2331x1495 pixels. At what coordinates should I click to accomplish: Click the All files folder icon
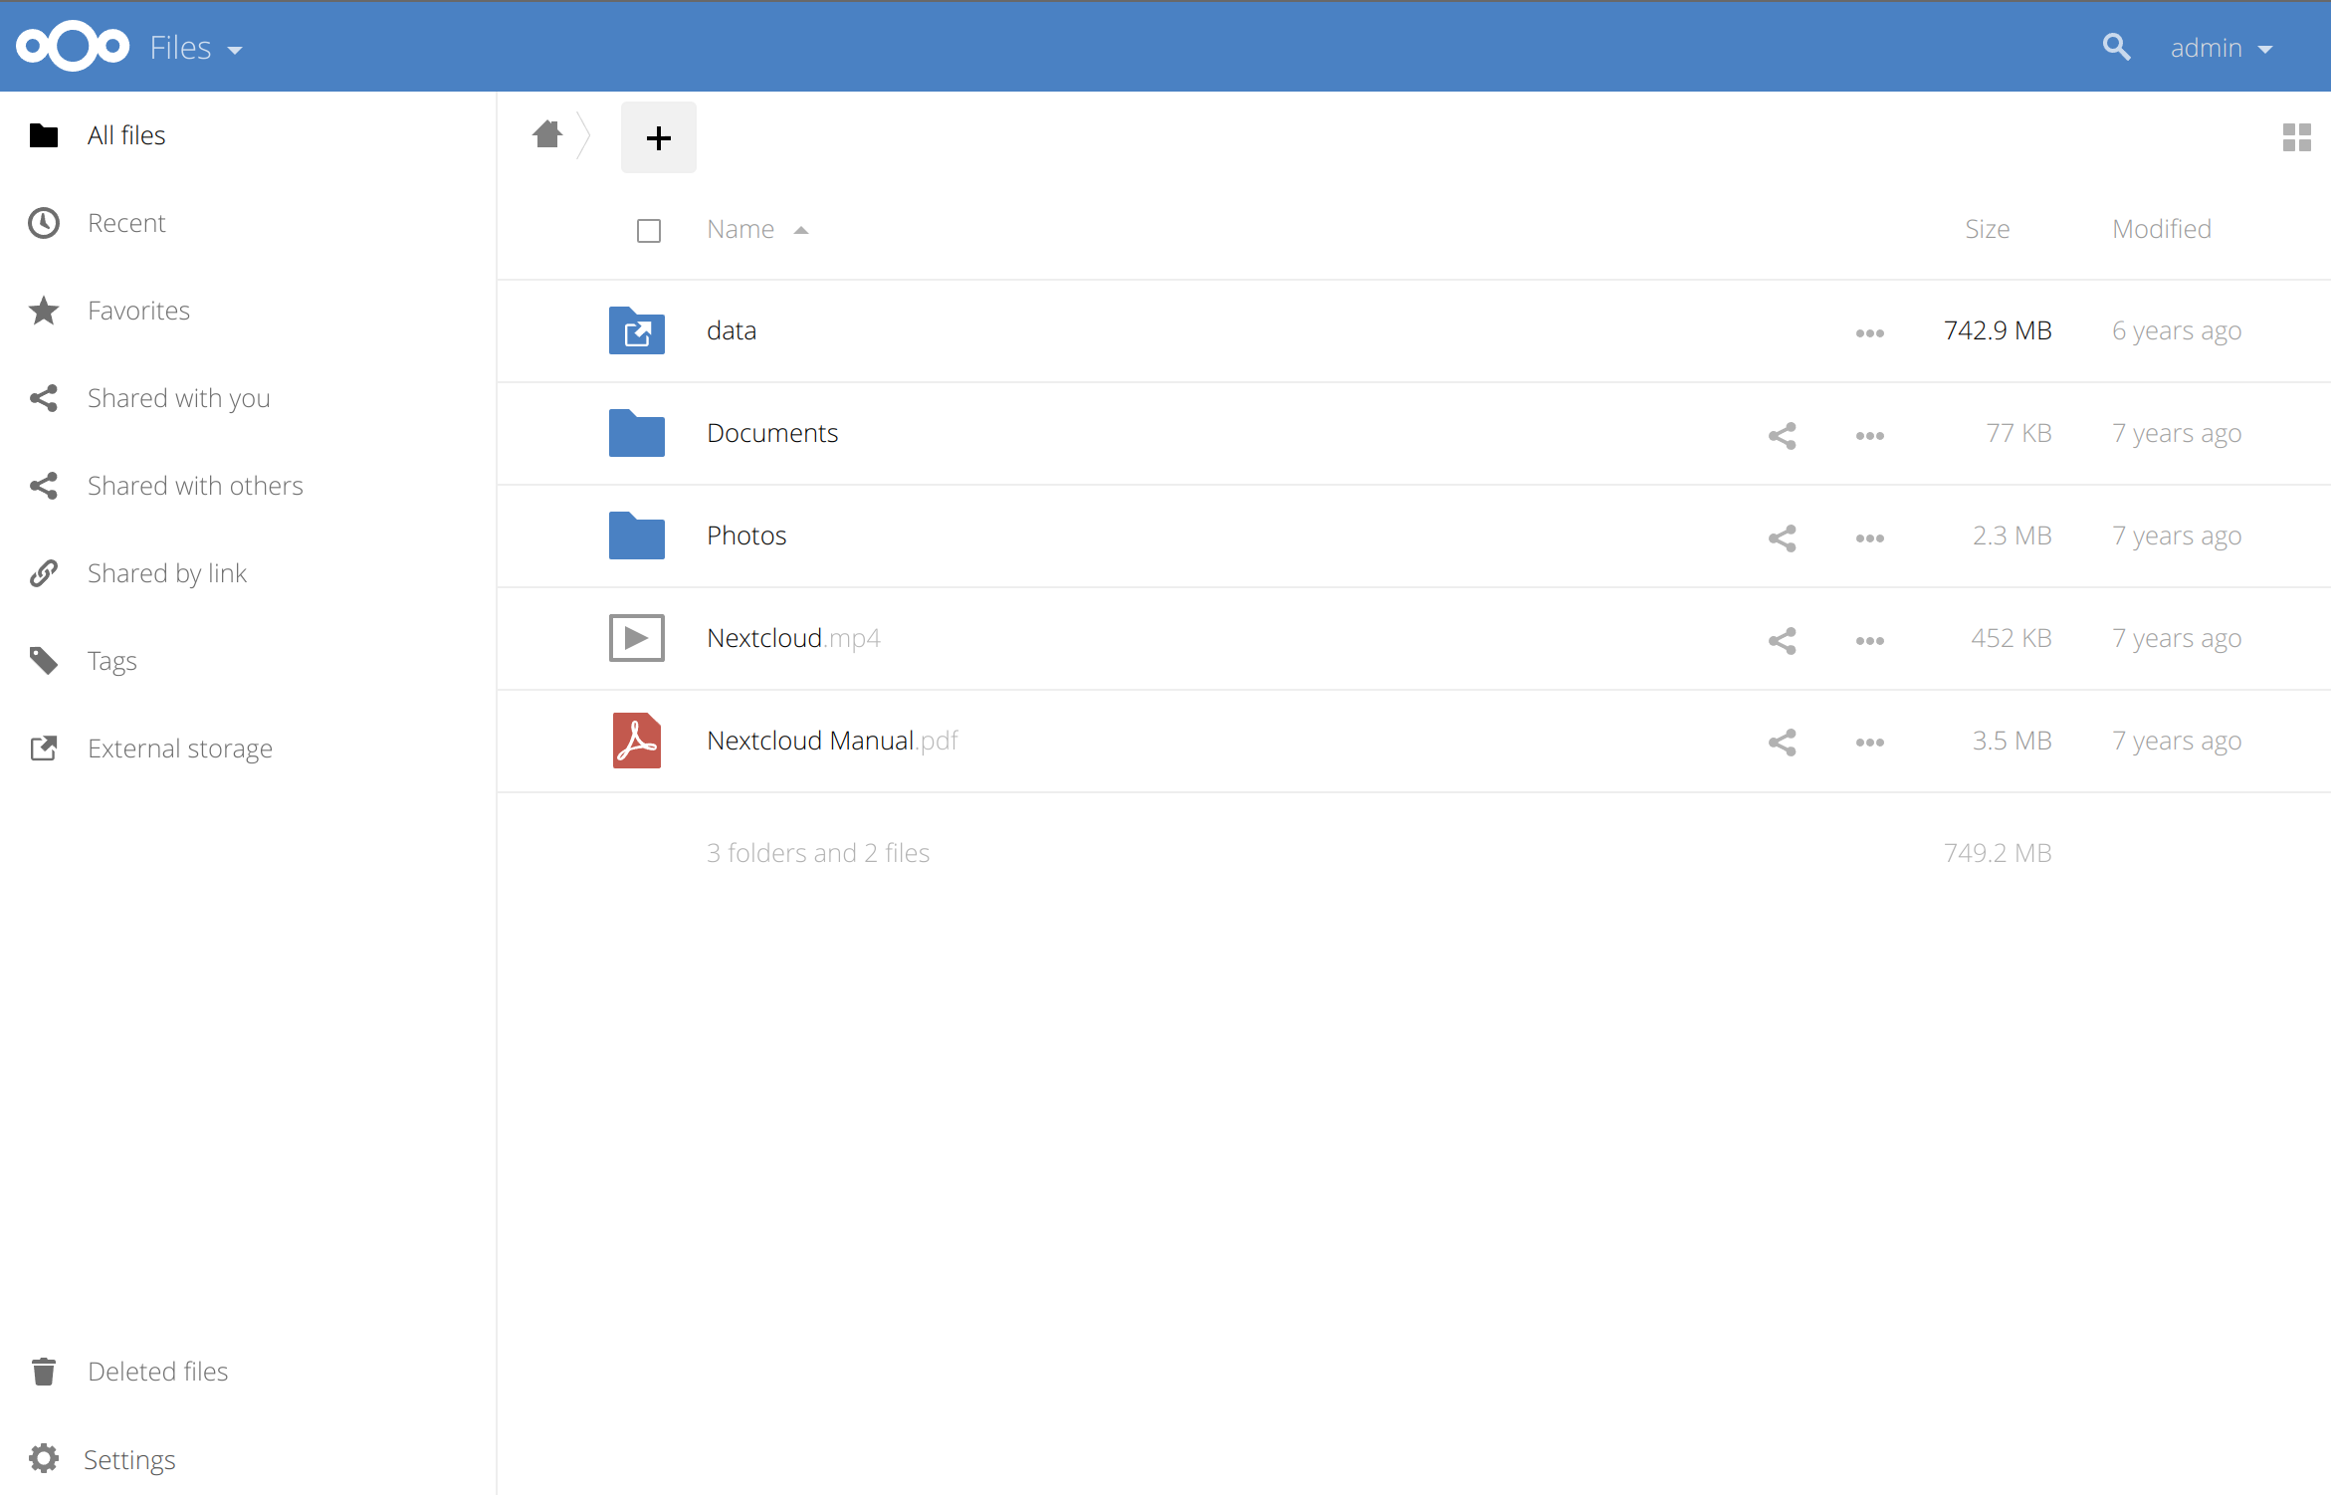[44, 135]
